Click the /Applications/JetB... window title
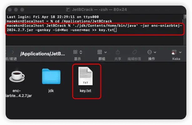This screenshot has width=192, height=125. tap(43, 53)
